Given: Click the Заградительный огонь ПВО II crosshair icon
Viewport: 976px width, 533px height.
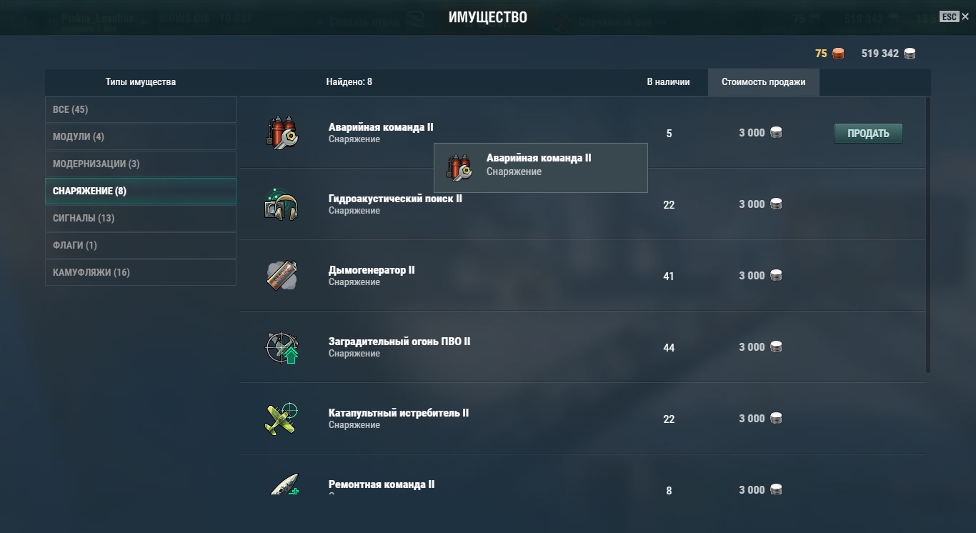Looking at the screenshot, I should pyautogui.click(x=282, y=347).
